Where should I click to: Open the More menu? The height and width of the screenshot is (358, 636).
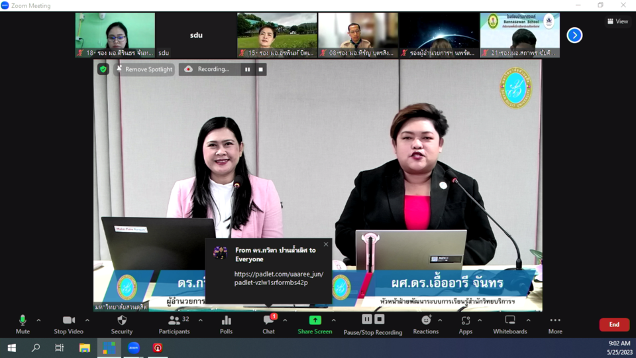555,324
